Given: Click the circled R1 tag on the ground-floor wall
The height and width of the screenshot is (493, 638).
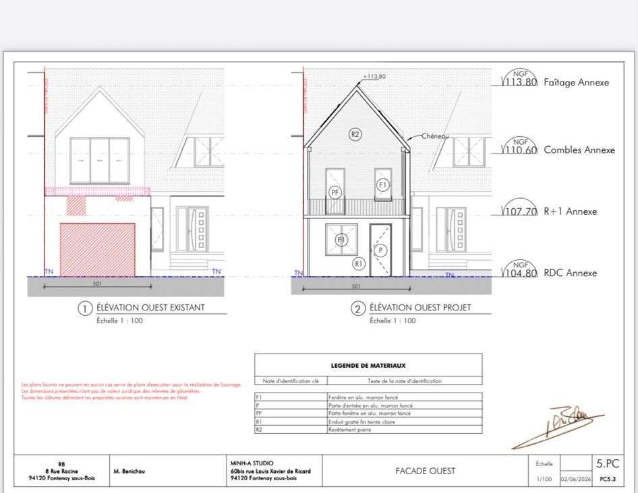Looking at the screenshot, I should [x=359, y=264].
